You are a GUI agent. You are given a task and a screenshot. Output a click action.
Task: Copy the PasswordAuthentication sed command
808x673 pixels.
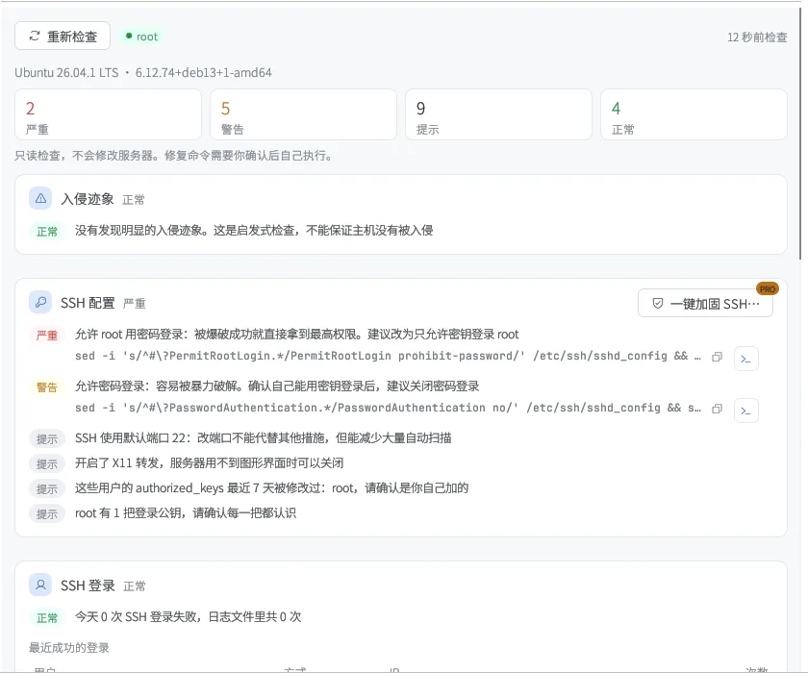717,409
